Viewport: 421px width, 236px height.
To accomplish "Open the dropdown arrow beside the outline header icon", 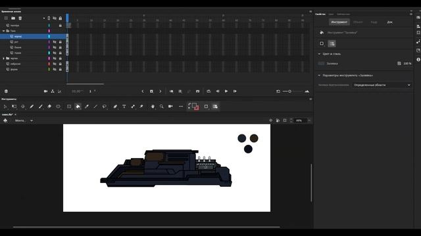I will point(44,18).
